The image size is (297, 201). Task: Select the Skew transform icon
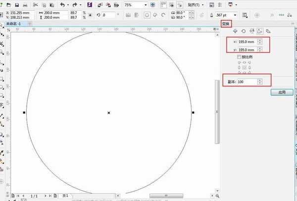[268, 31]
